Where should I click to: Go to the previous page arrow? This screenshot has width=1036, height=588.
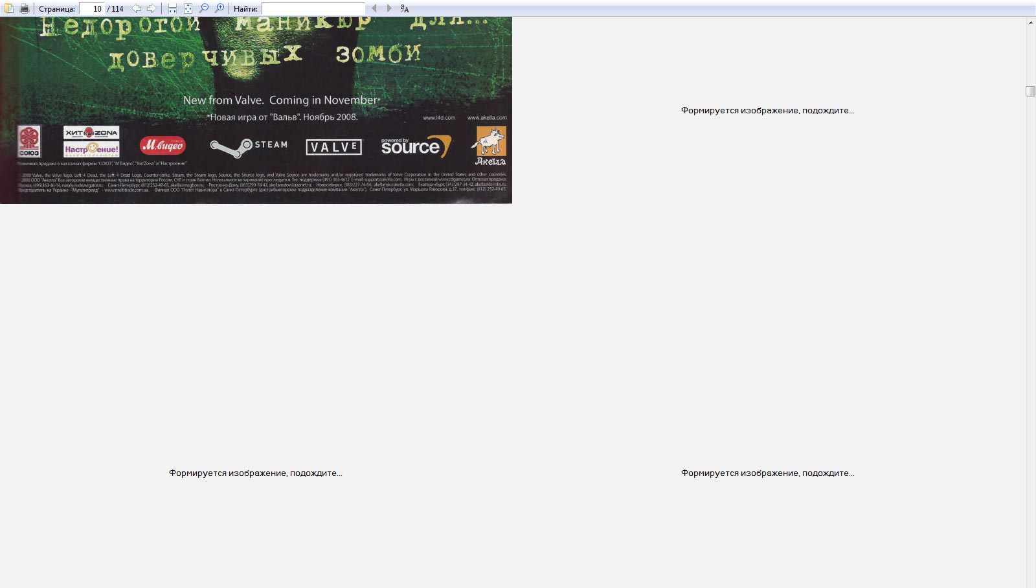[x=136, y=8]
